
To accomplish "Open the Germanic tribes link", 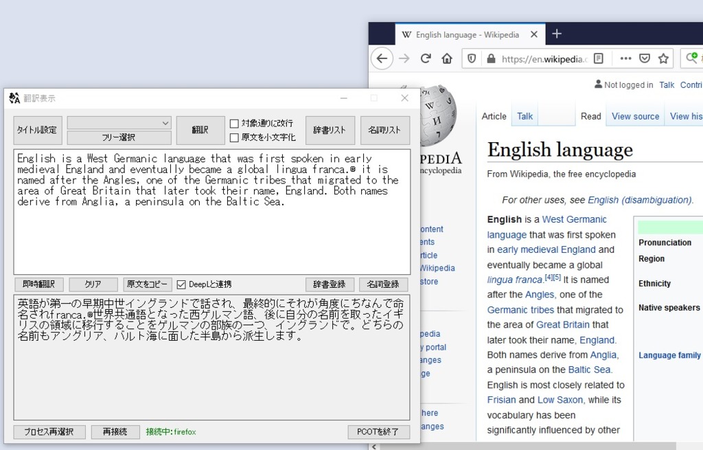I will (520, 310).
